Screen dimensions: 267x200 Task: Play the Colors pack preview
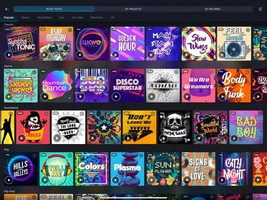pos(80,180)
